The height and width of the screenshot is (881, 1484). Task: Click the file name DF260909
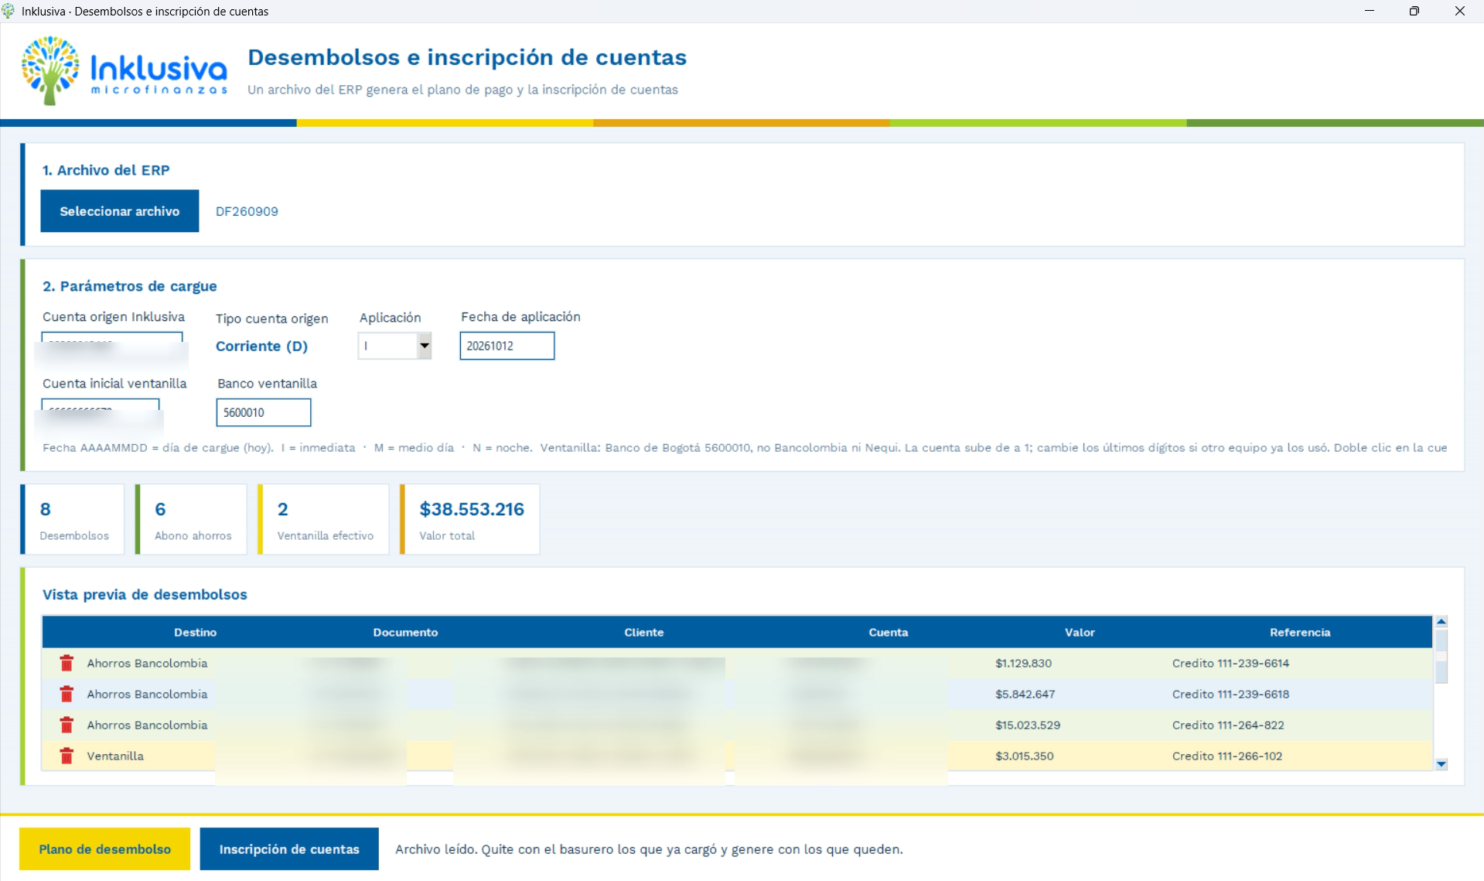[x=247, y=211]
